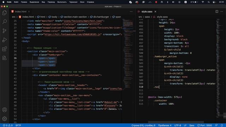Open the Выделение menu
226x127 pixels.
(x=34, y=2)
